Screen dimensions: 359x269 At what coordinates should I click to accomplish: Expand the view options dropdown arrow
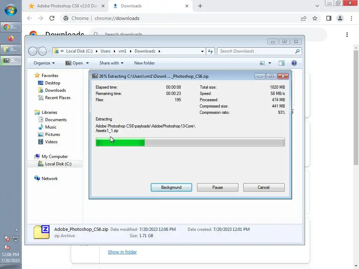point(270,63)
